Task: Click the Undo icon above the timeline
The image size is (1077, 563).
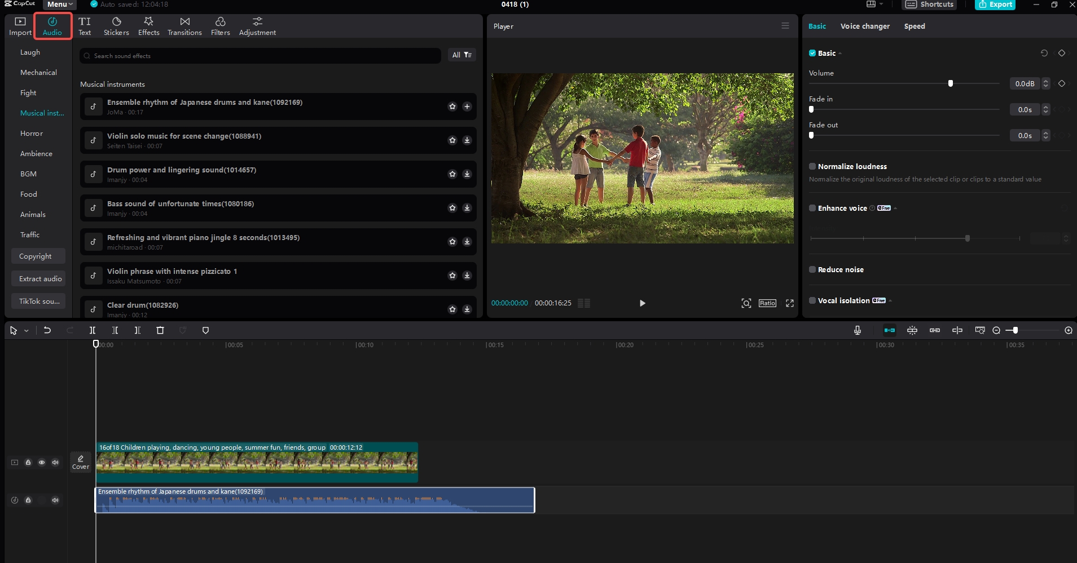Action: click(47, 330)
